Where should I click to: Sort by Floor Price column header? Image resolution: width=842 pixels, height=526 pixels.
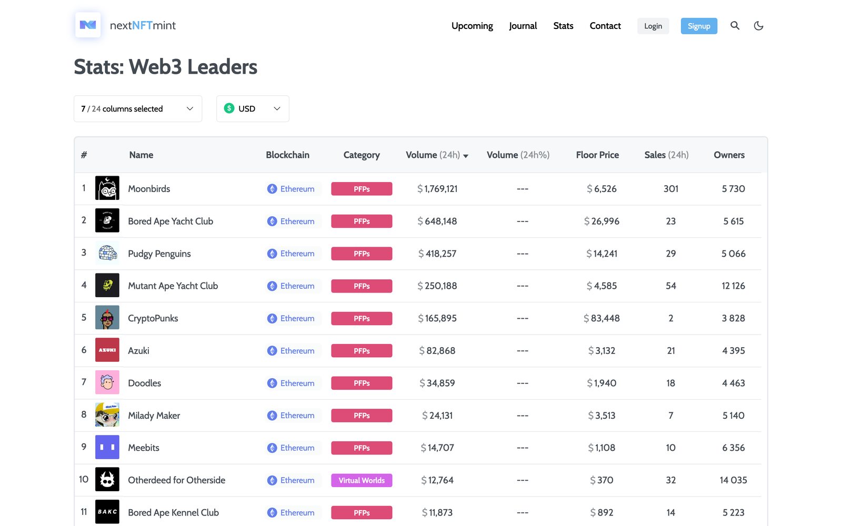tap(597, 155)
